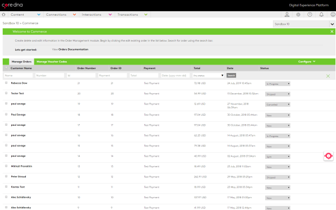
Task: Click the Payment filter input field
Action: point(112,75)
